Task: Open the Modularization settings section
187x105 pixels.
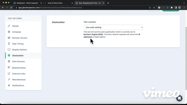Action: (x=23, y=68)
